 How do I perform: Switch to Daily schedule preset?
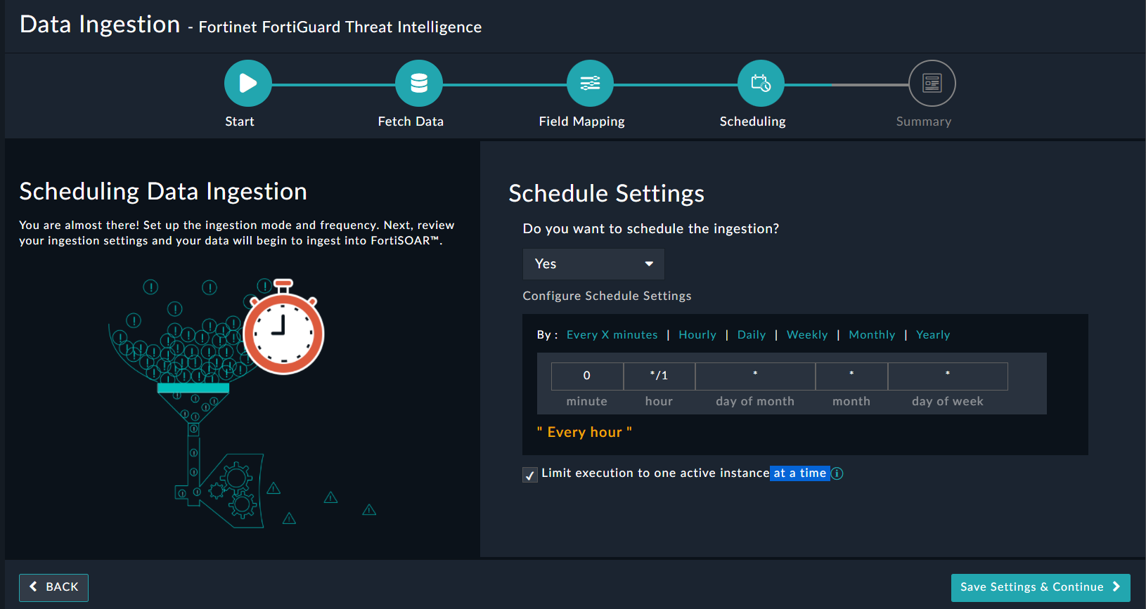point(751,335)
